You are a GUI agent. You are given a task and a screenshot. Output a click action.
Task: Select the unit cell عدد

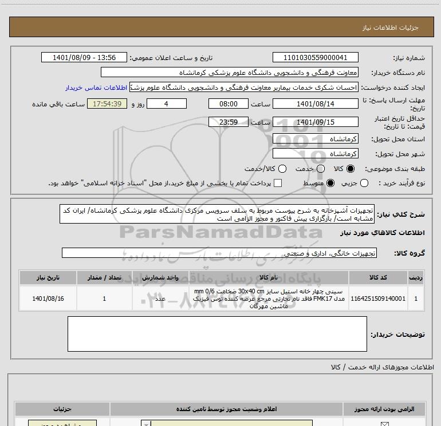coord(160,298)
